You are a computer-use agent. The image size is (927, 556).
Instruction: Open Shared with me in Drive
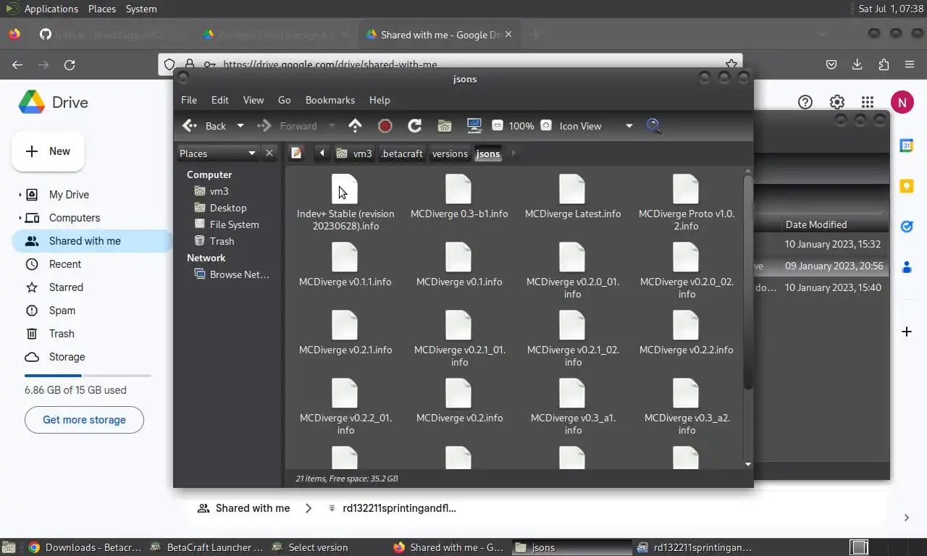pyautogui.click(x=92, y=241)
